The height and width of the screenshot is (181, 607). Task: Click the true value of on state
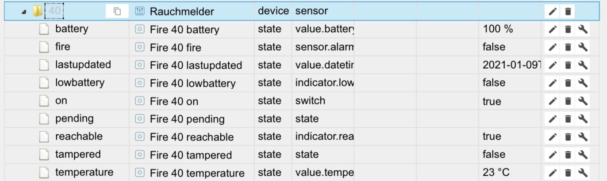[492, 101]
